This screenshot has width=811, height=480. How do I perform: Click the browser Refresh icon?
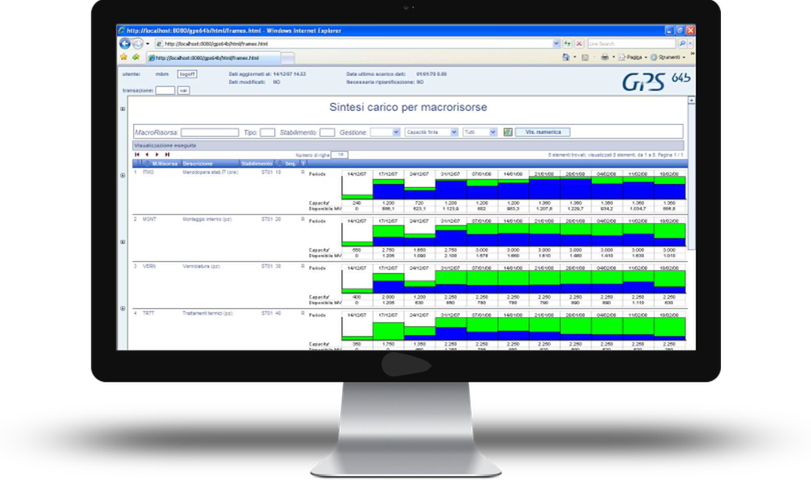(567, 43)
